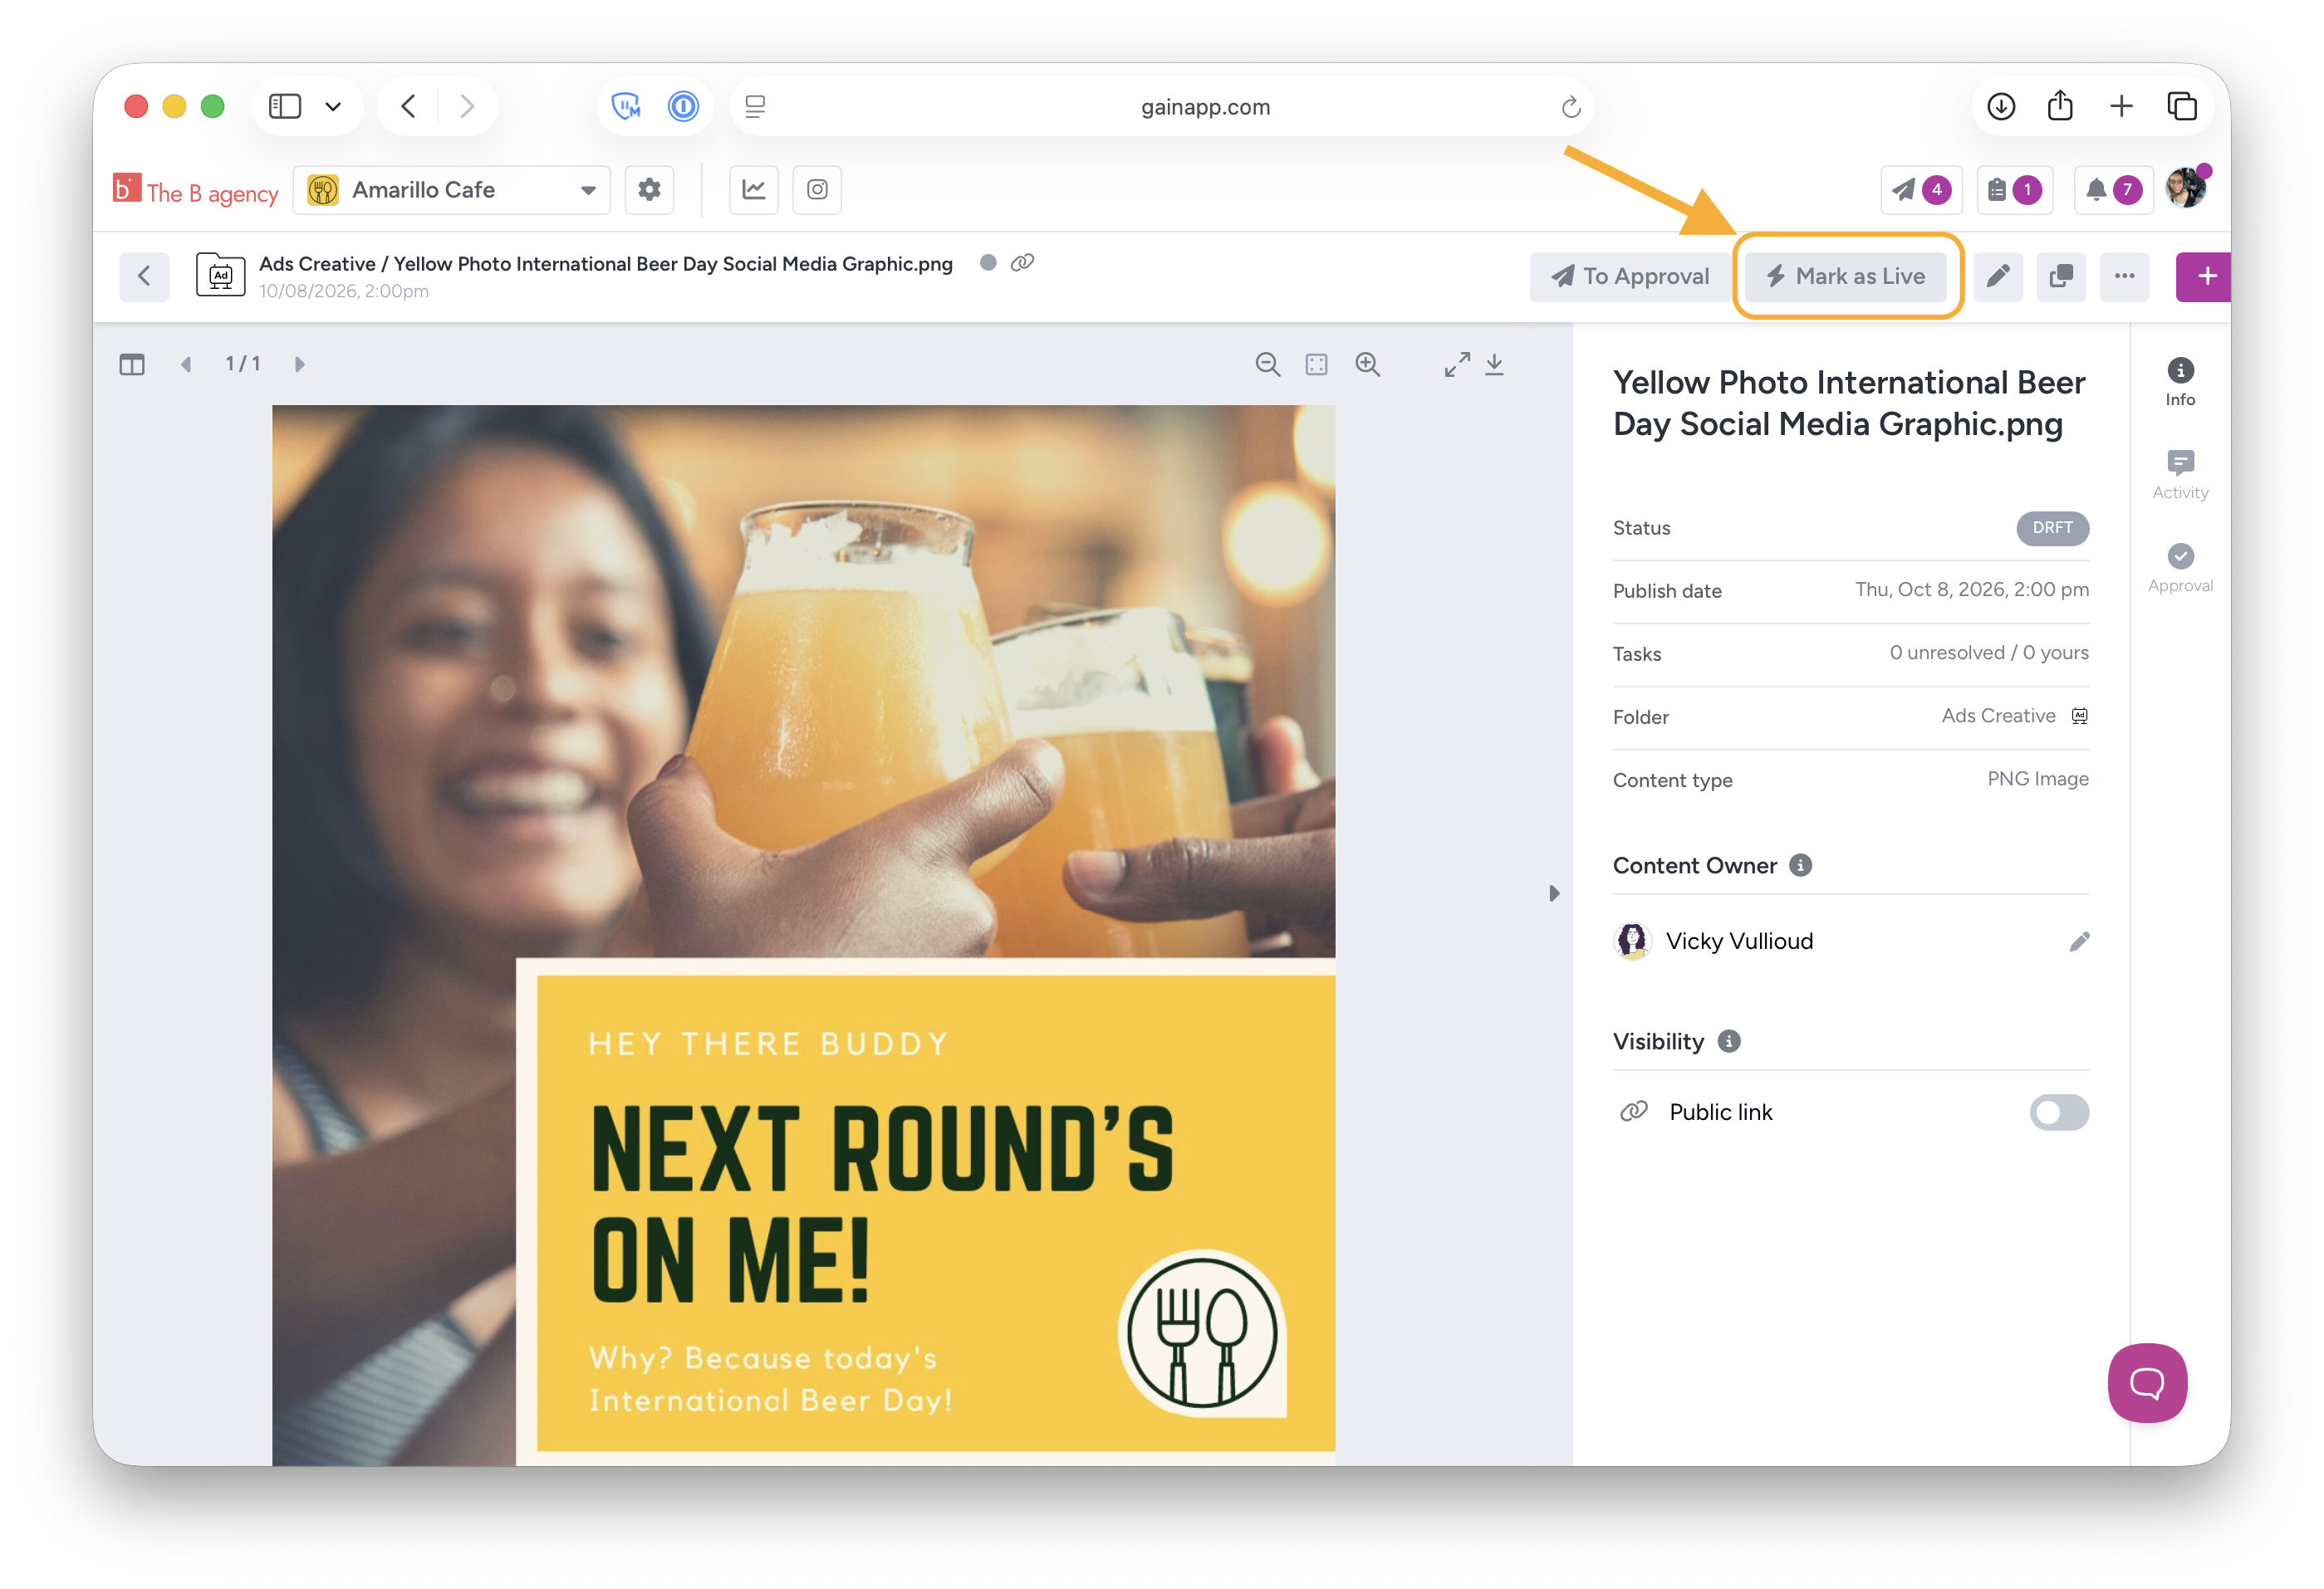Click the beer graphic image preview
This screenshot has width=2324, height=1589.
pos(803,935)
